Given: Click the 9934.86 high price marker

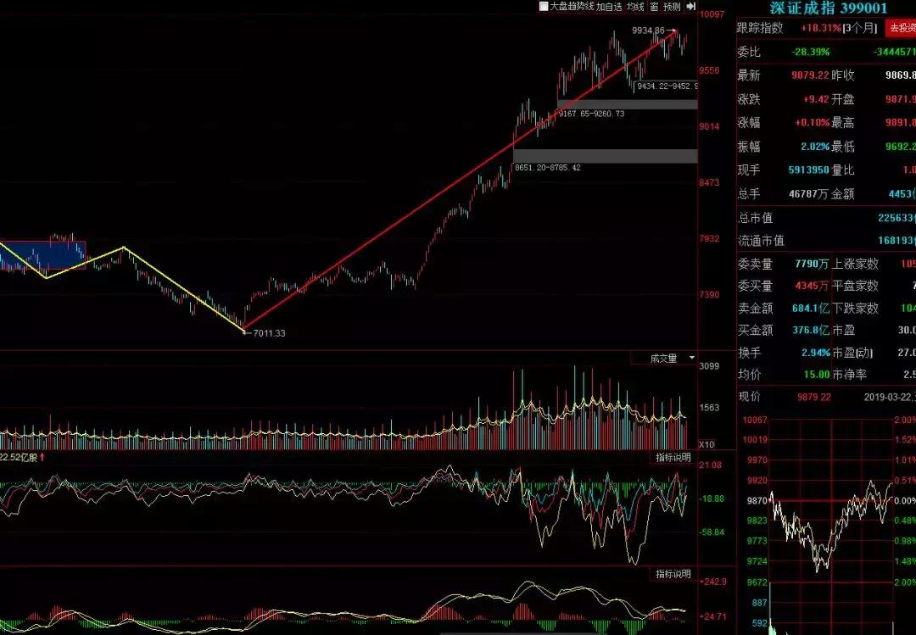Looking at the screenshot, I should click(648, 31).
